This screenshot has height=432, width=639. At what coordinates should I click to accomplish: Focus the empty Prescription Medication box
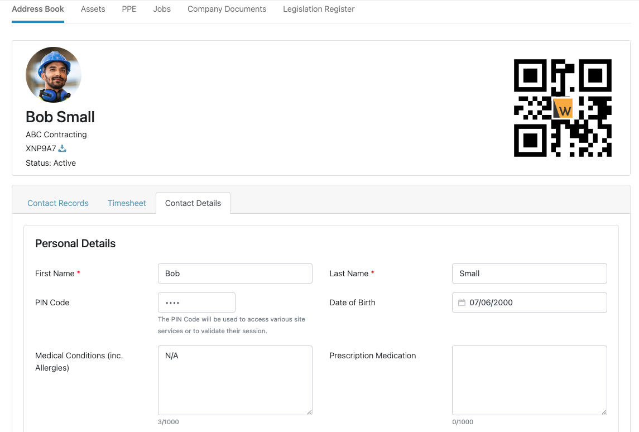529,380
